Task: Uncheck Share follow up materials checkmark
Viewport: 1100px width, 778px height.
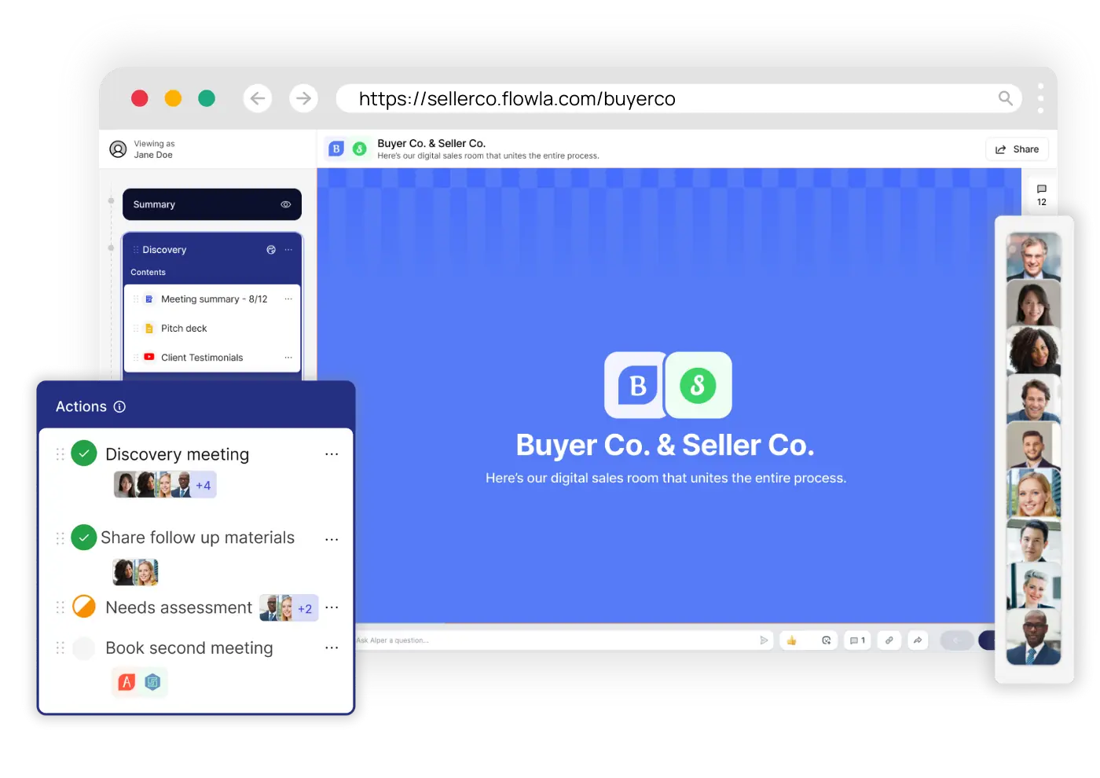Action: tap(84, 538)
